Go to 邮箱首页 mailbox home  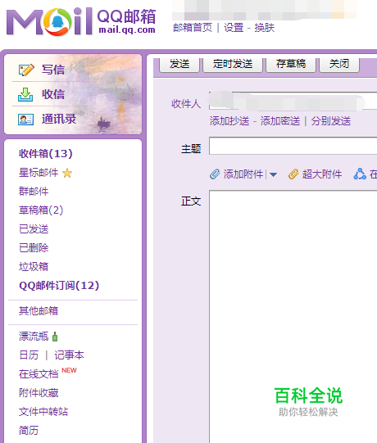tap(193, 28)
